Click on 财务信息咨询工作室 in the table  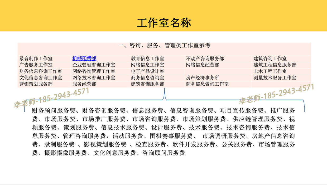pos(41,71)
